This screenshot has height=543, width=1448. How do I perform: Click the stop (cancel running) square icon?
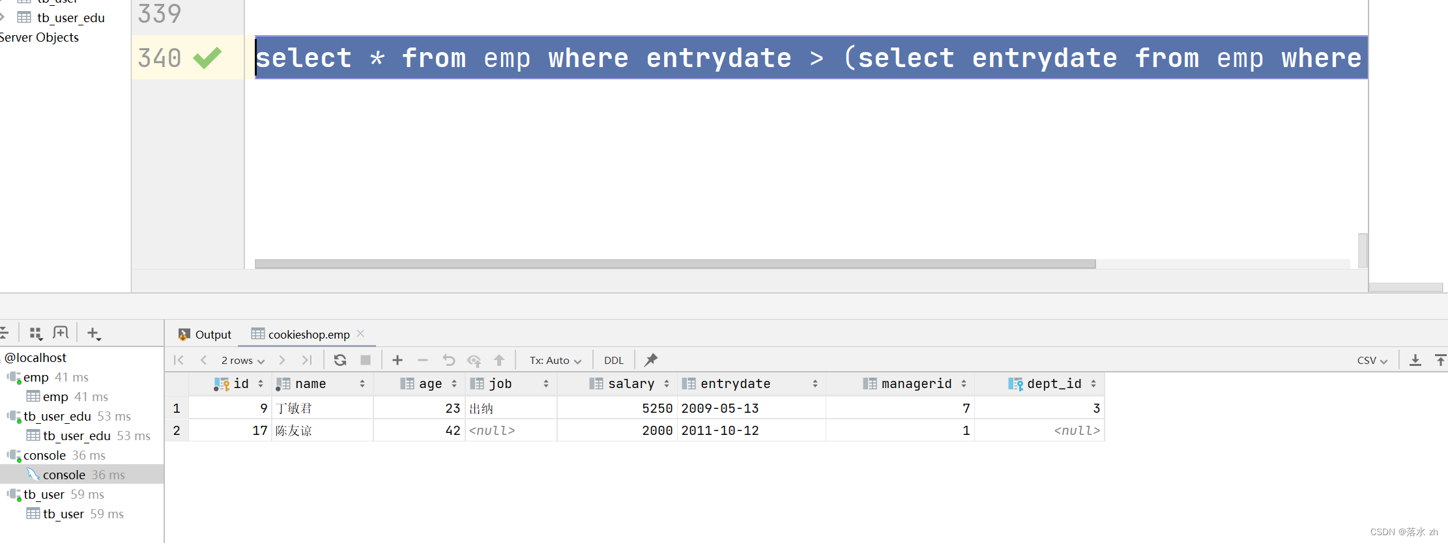(x=366, y=360)
